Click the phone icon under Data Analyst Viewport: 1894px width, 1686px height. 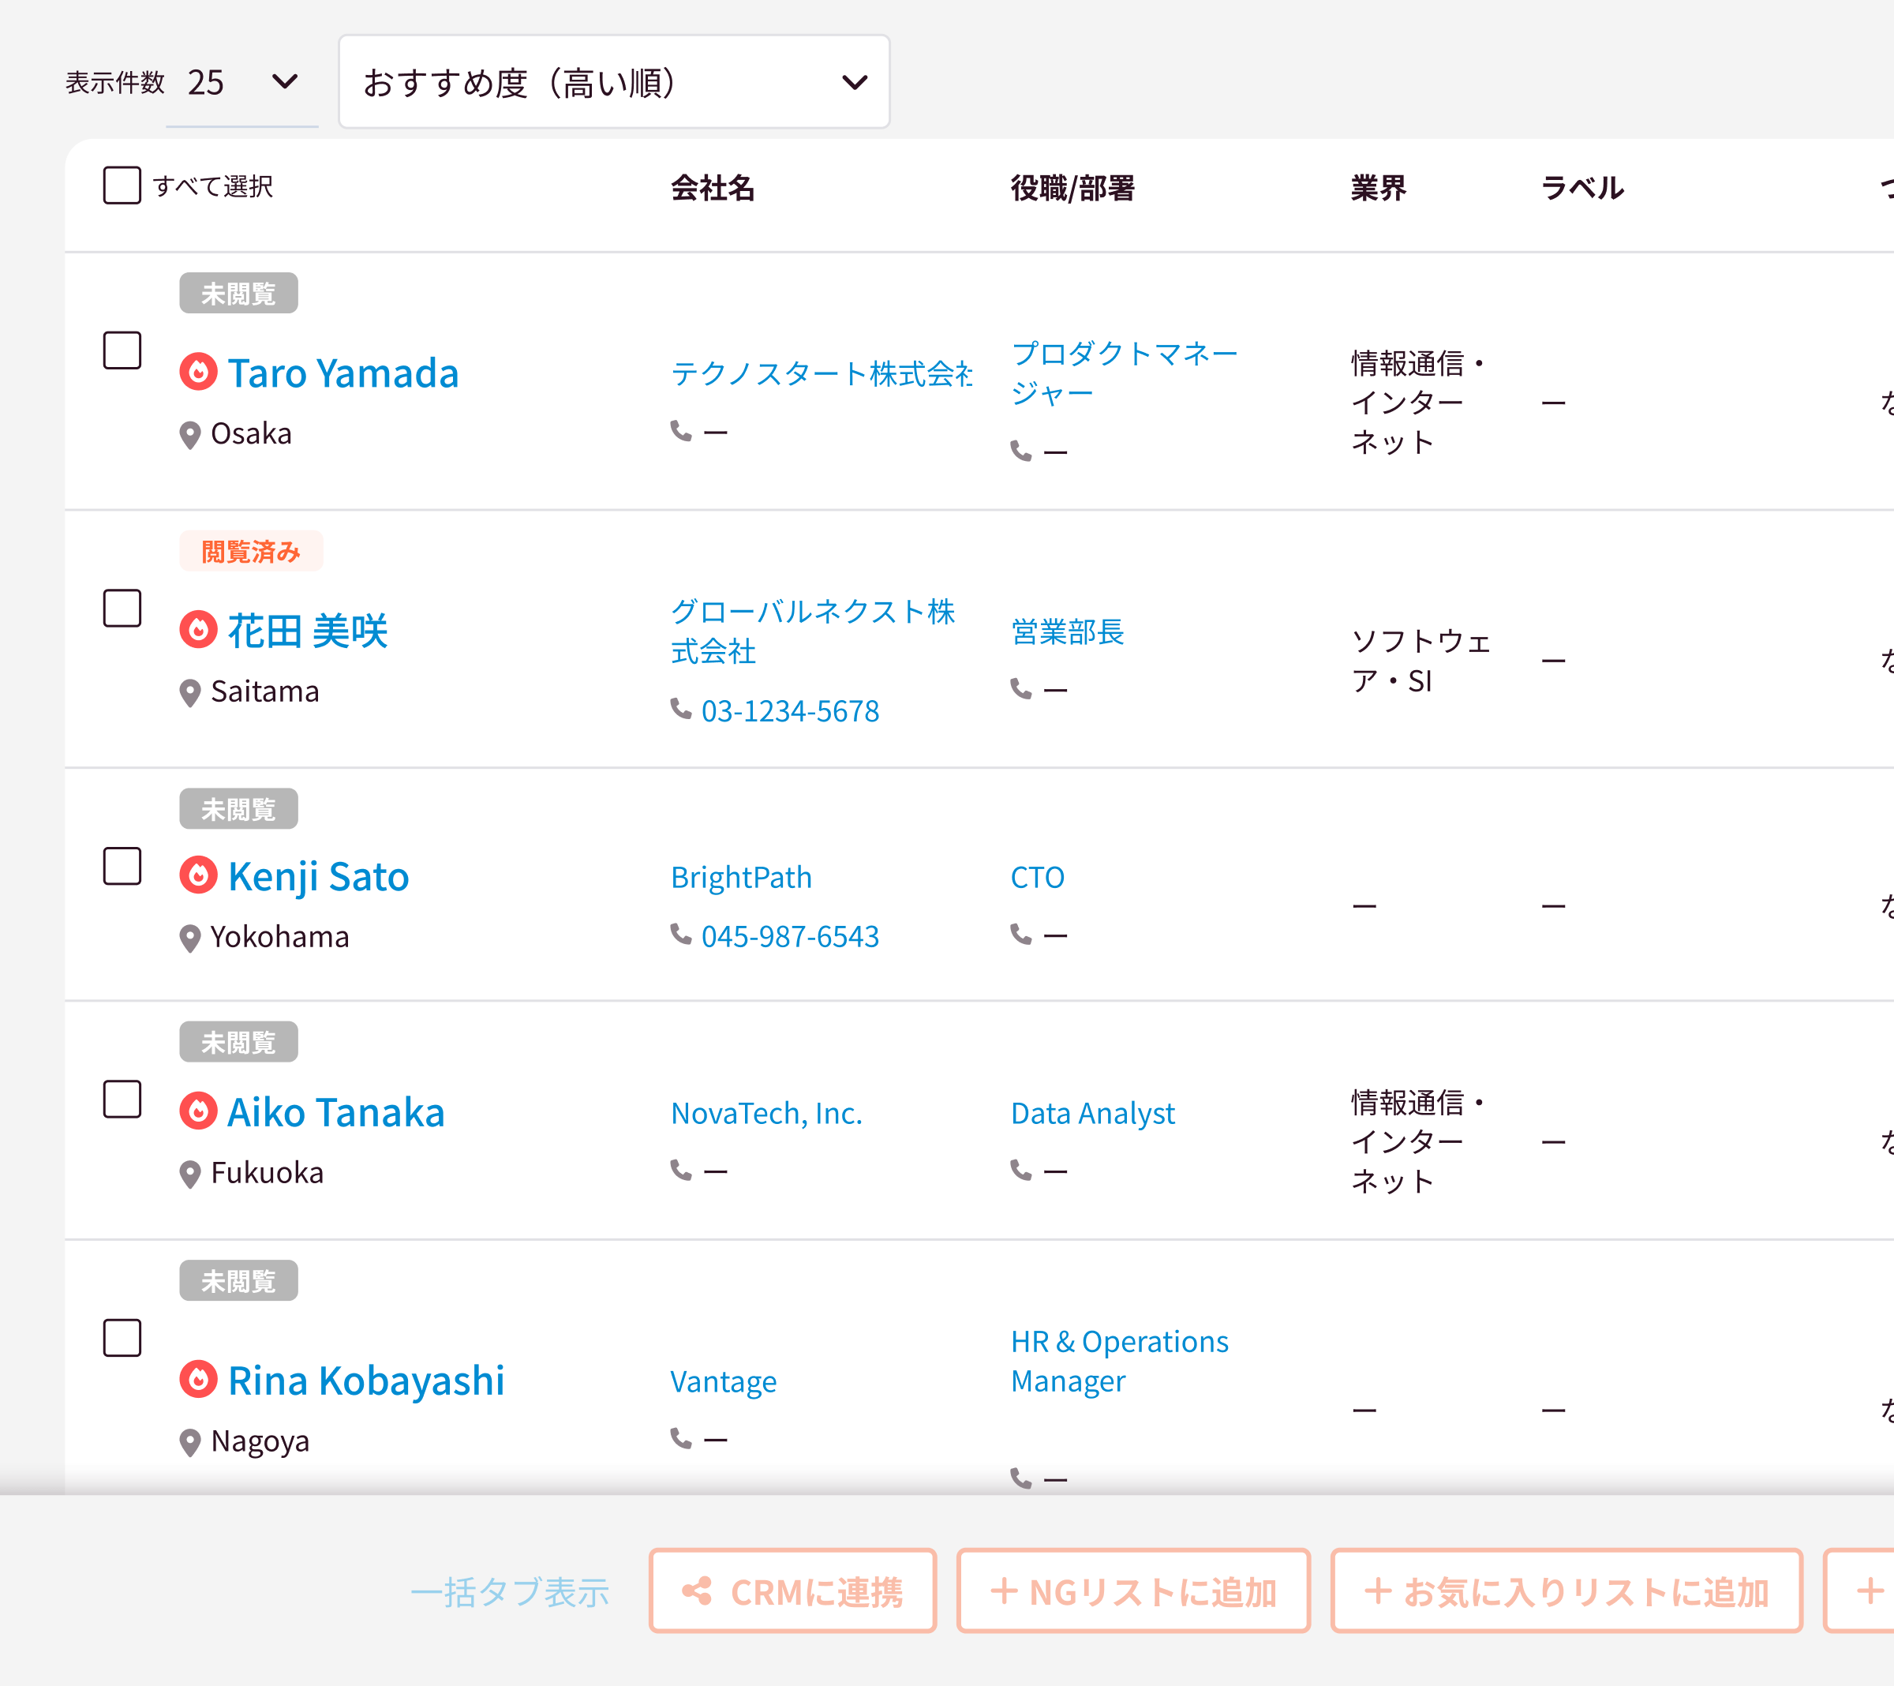click(1021, 1171)
